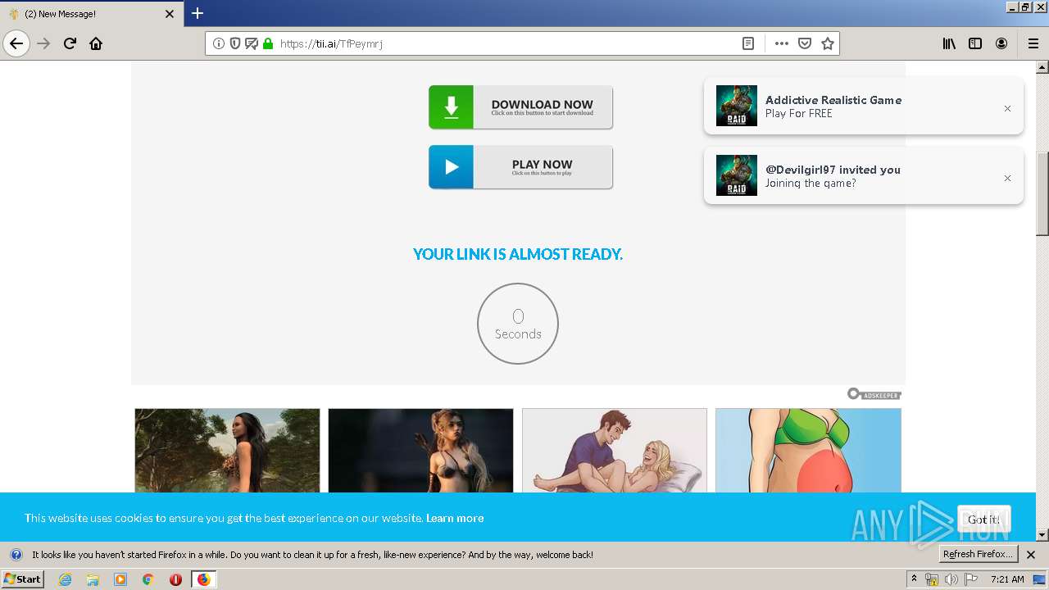Viewport: 1049px width, 590px height.
Task: Open 'Addictive Realistic Game' notification
Action: (863, 106)
